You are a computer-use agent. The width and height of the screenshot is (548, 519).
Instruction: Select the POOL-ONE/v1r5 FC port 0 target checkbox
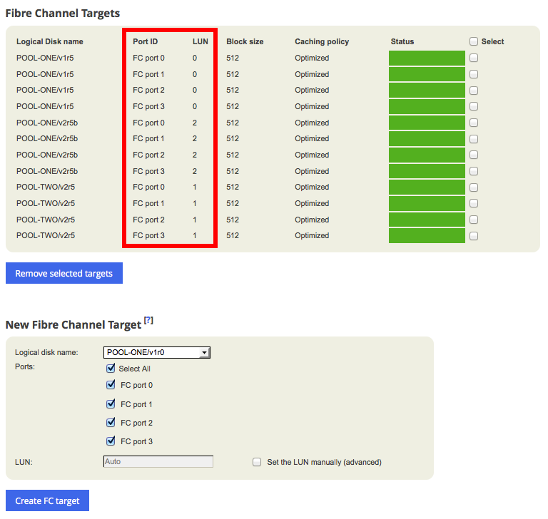tap(474, 58)
